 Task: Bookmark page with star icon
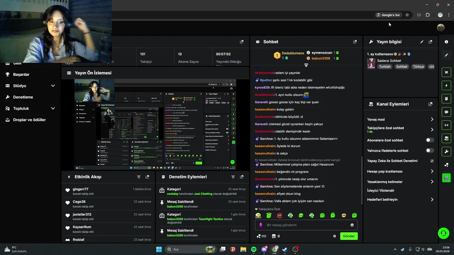(407, 15)
